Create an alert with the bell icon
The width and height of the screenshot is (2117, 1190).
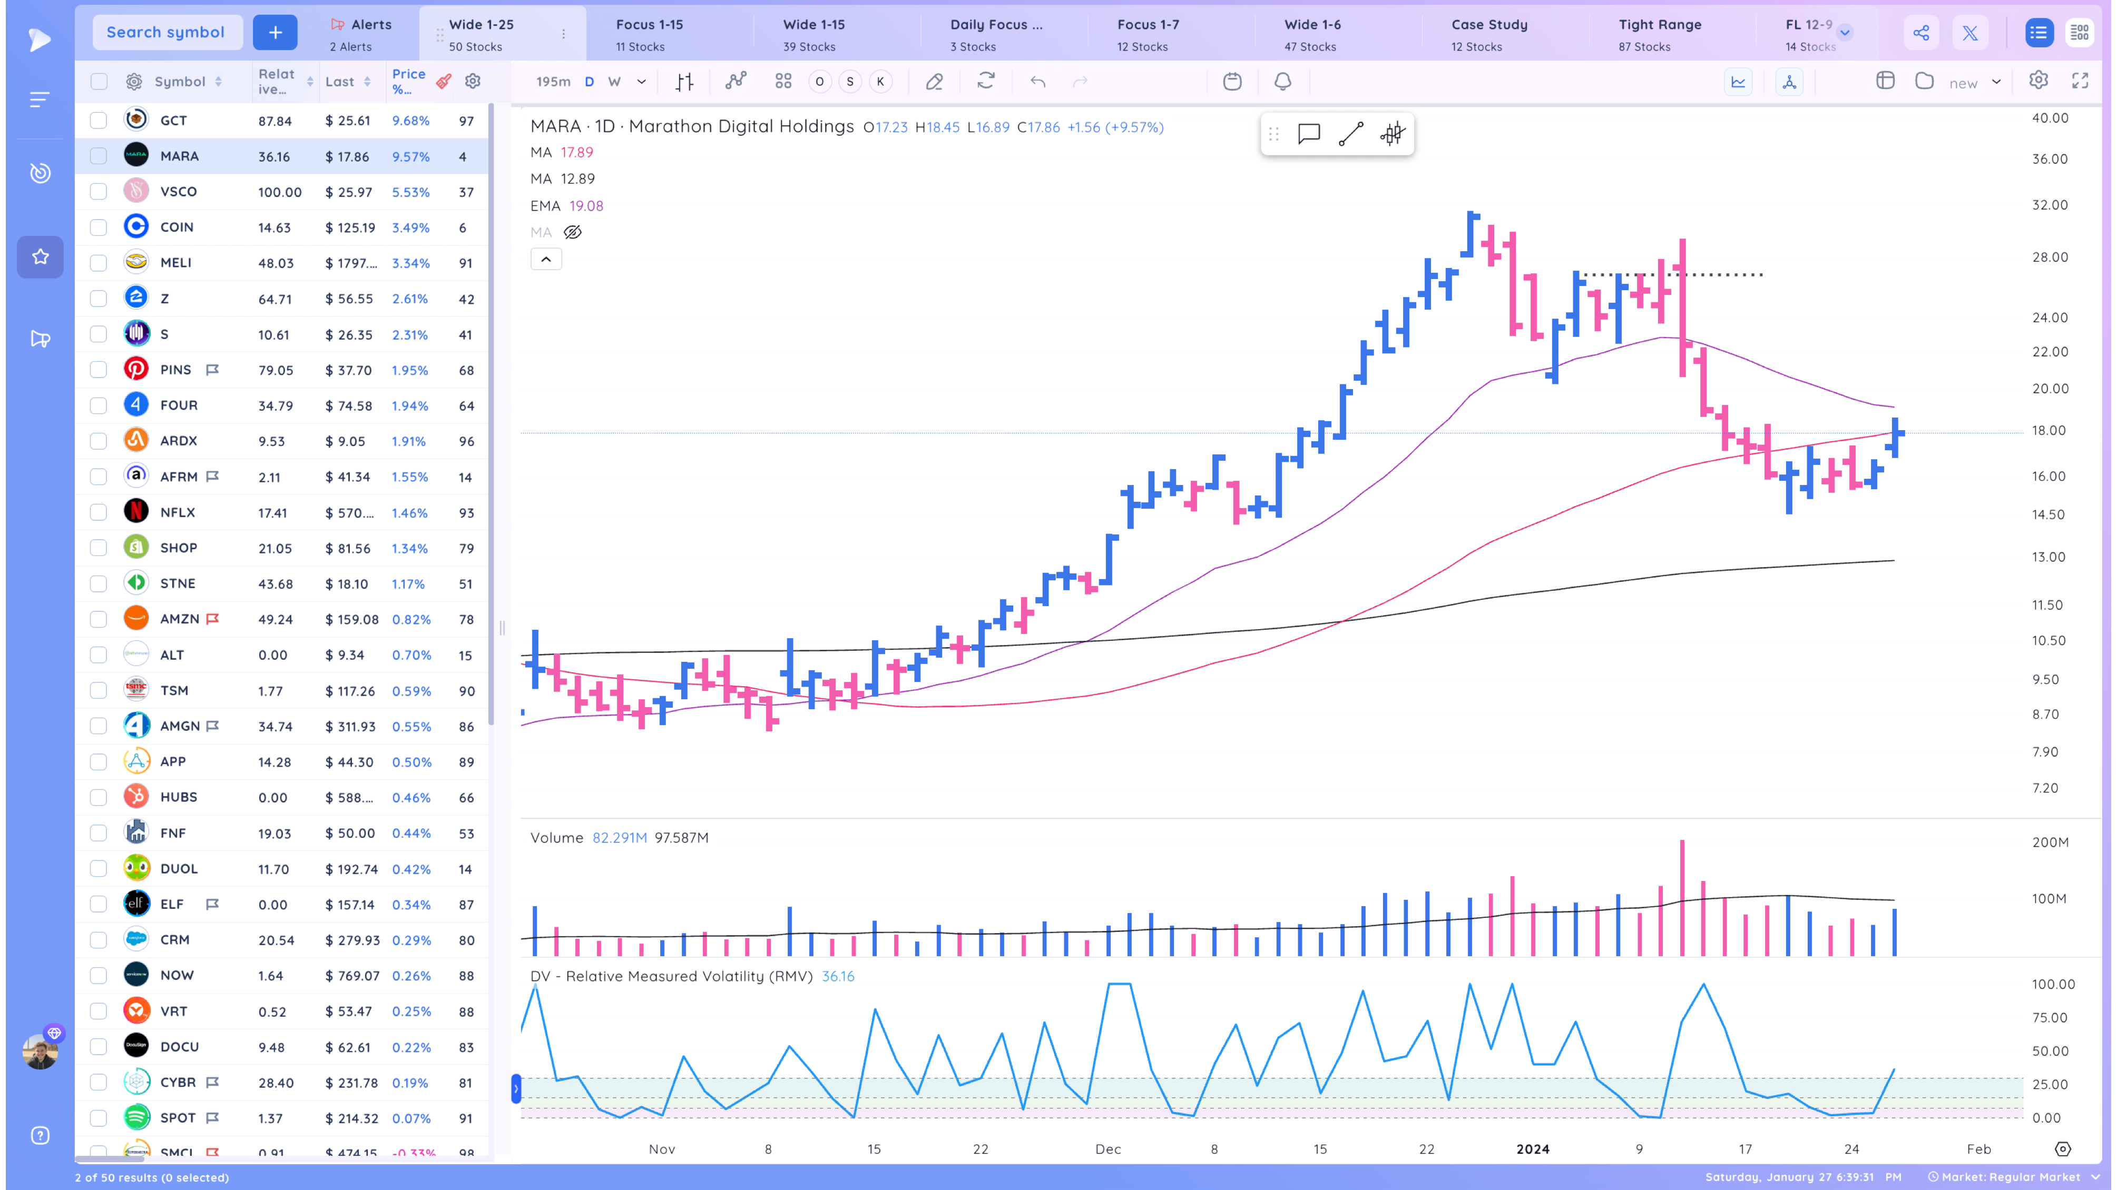click(x=1283, y=81)
